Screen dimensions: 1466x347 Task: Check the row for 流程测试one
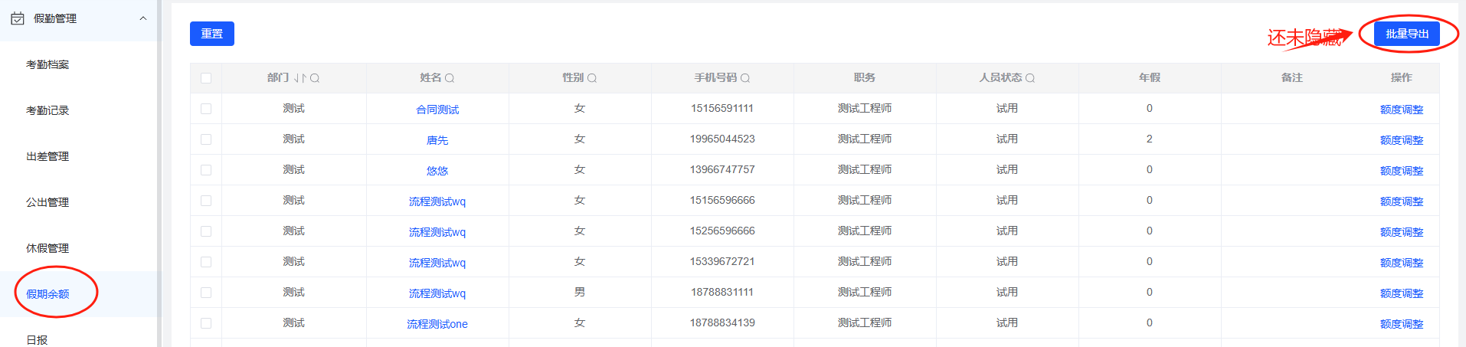(x=206, y=323)
